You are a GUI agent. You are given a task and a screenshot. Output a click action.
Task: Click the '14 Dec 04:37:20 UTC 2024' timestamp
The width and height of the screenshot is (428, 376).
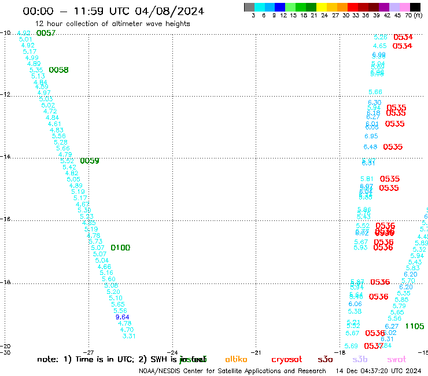coord(378,371)
